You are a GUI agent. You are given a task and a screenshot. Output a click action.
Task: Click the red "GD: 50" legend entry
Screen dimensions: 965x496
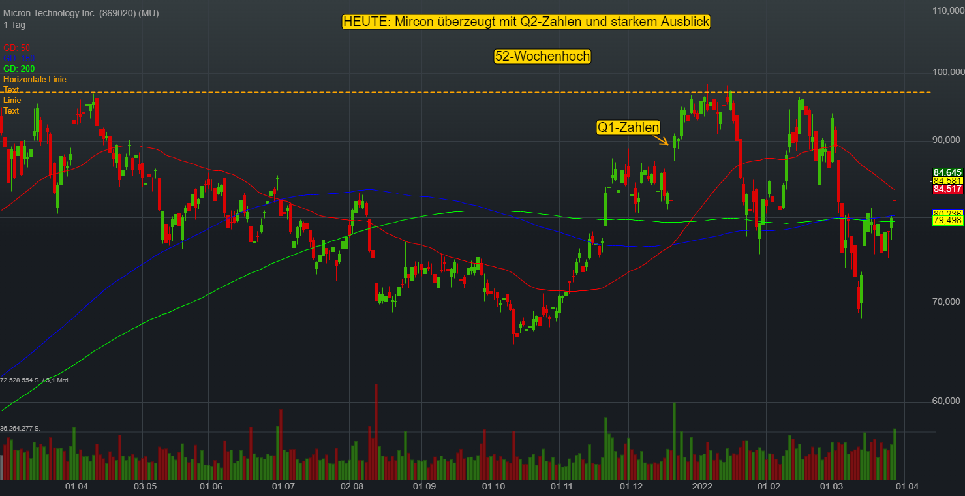[x=16, y=48]
